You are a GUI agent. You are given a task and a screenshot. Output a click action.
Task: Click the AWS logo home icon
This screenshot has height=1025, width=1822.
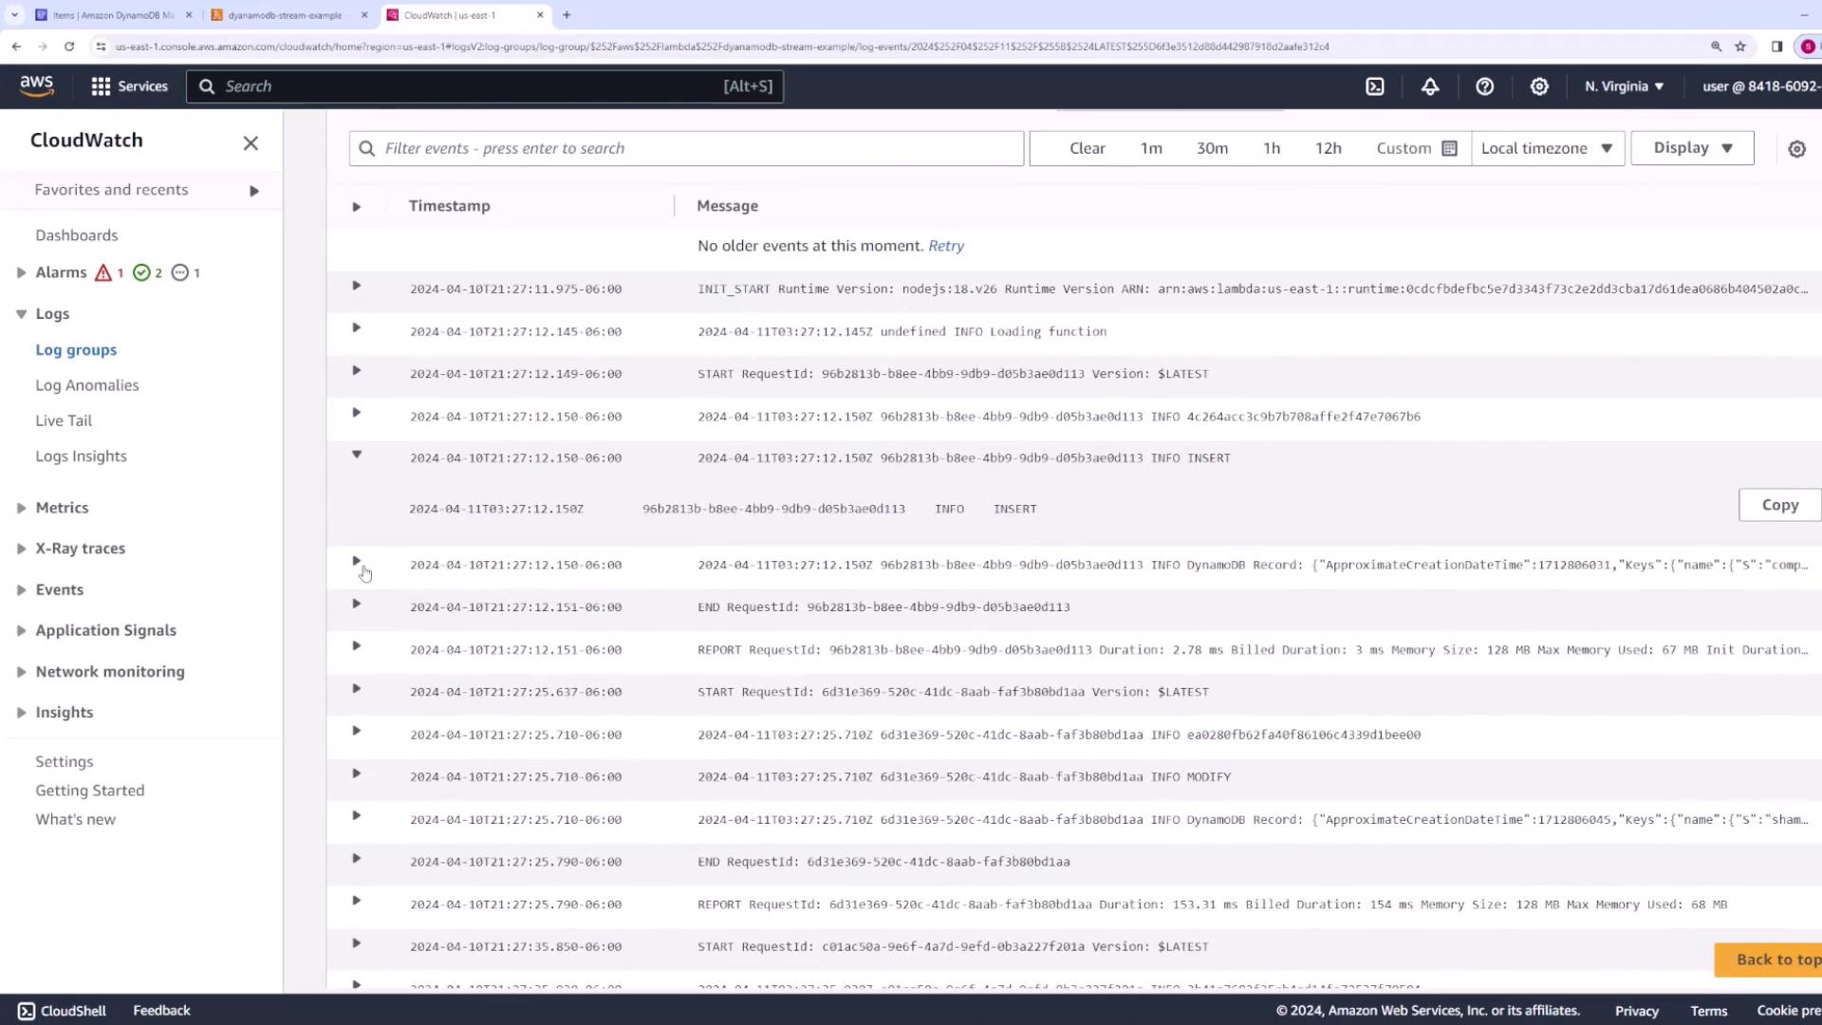37,85
